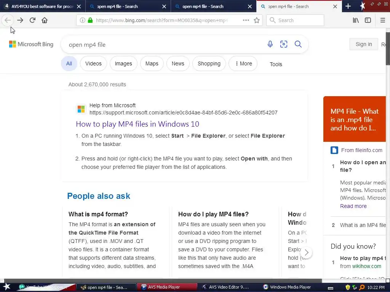390x292 pixels.
Task: Click the keyboard icon in system tray
Action: (x=331, y=287)
